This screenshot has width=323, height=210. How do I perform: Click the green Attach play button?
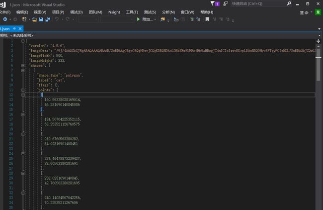pyautogui.click(x=138, y=19)
